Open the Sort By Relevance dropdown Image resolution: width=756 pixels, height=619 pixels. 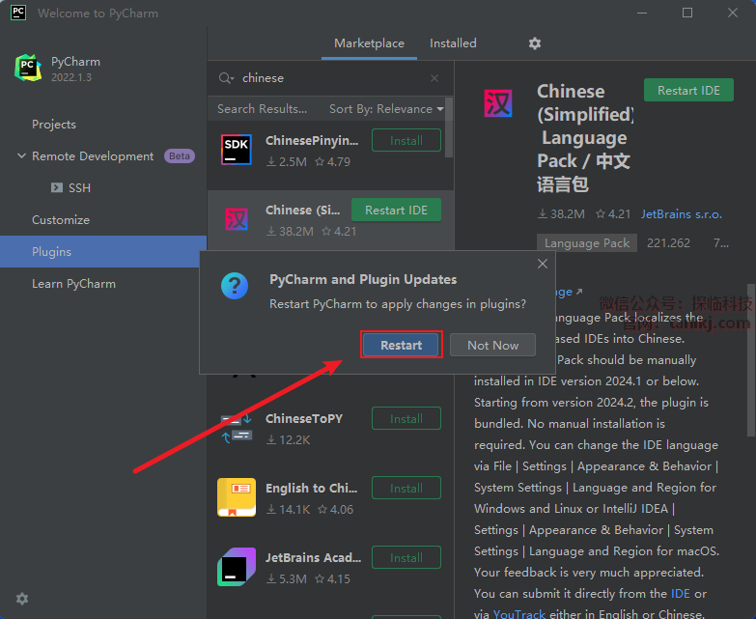(386, 109)
